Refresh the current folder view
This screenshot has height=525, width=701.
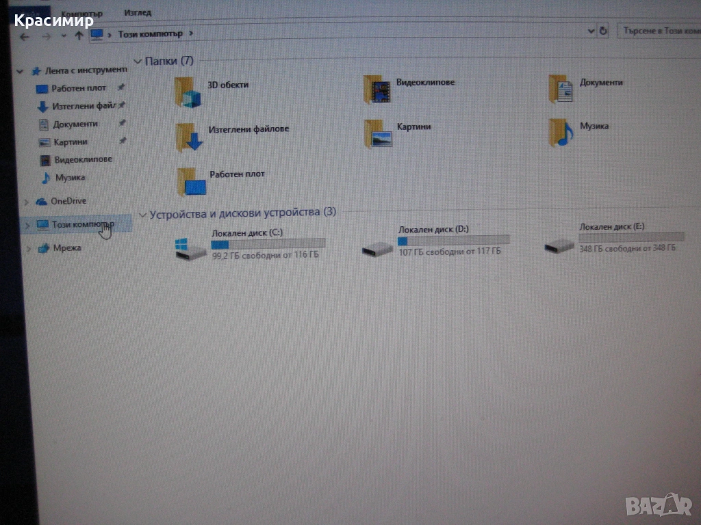pyautogui.click(x=603, y=31)
